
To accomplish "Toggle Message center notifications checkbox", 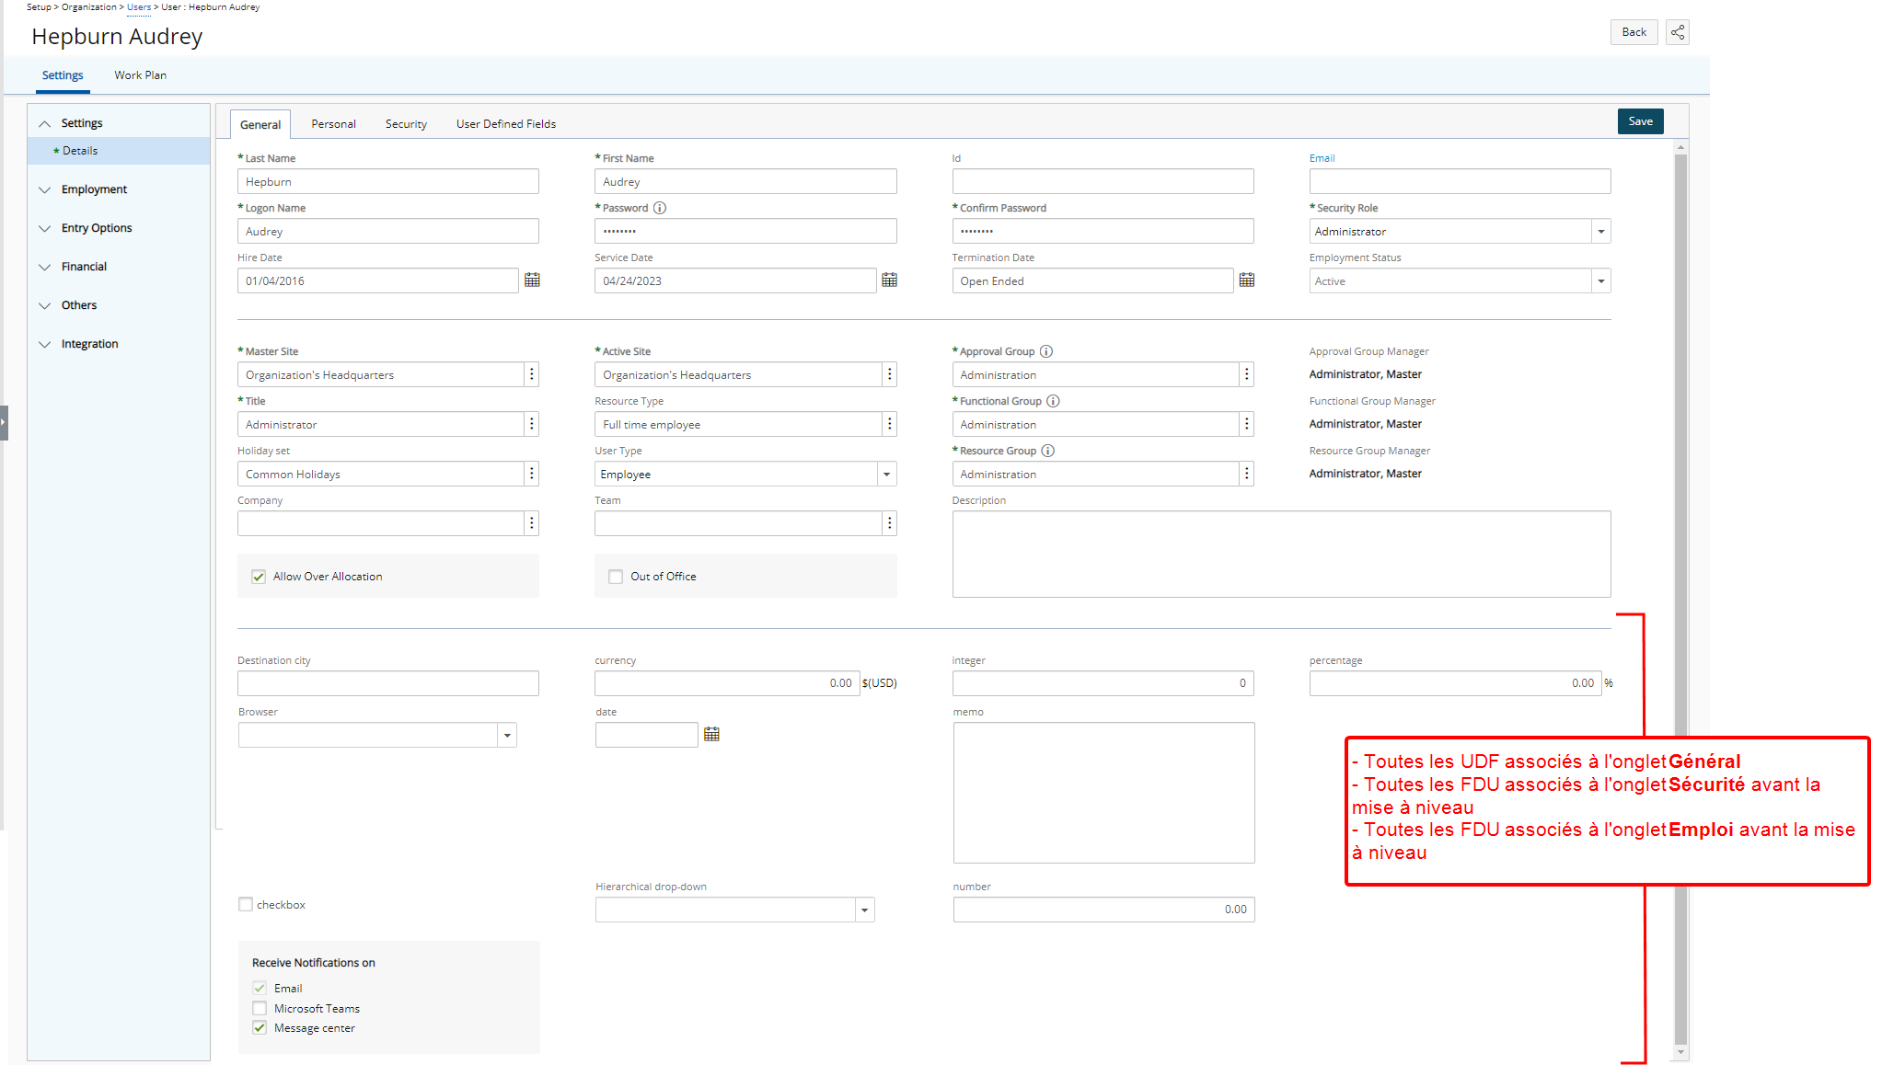I will tap(260, 1028).
